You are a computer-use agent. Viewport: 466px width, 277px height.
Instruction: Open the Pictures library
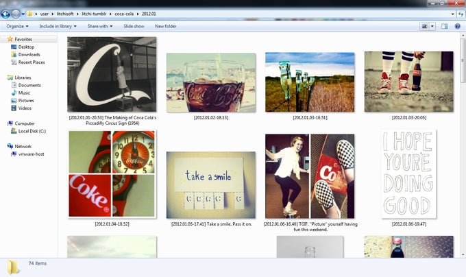pos(26,101)
